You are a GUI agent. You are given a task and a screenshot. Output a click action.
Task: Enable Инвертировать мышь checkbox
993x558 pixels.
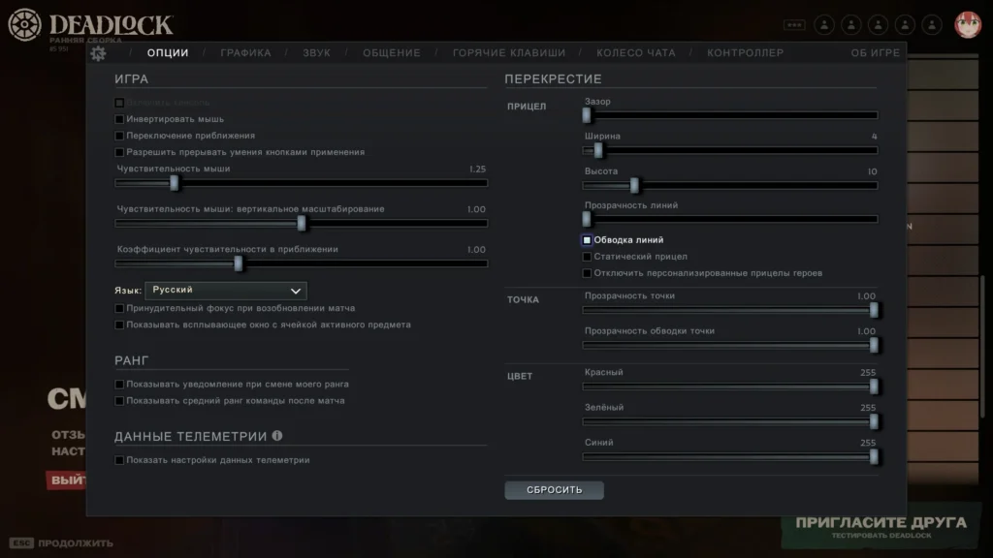pyautogui.click(x=119, y=119)
